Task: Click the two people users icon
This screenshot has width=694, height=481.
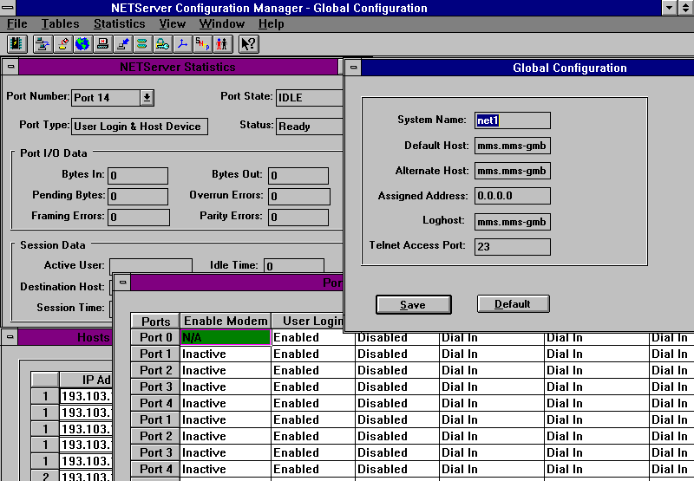Action: coord(222,43)
